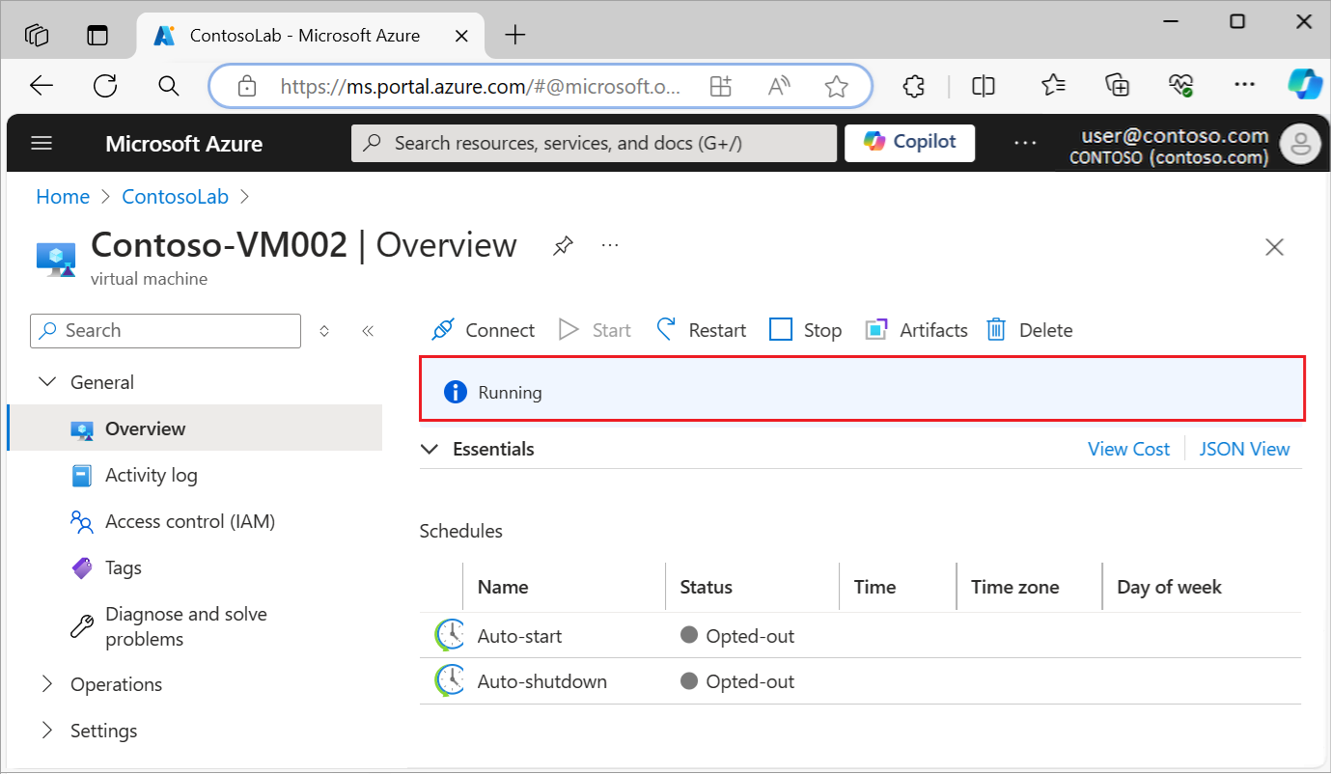Open the Collections icon
The width and height of the screenshot is (1331, 774).
[x=1117, y=86]
